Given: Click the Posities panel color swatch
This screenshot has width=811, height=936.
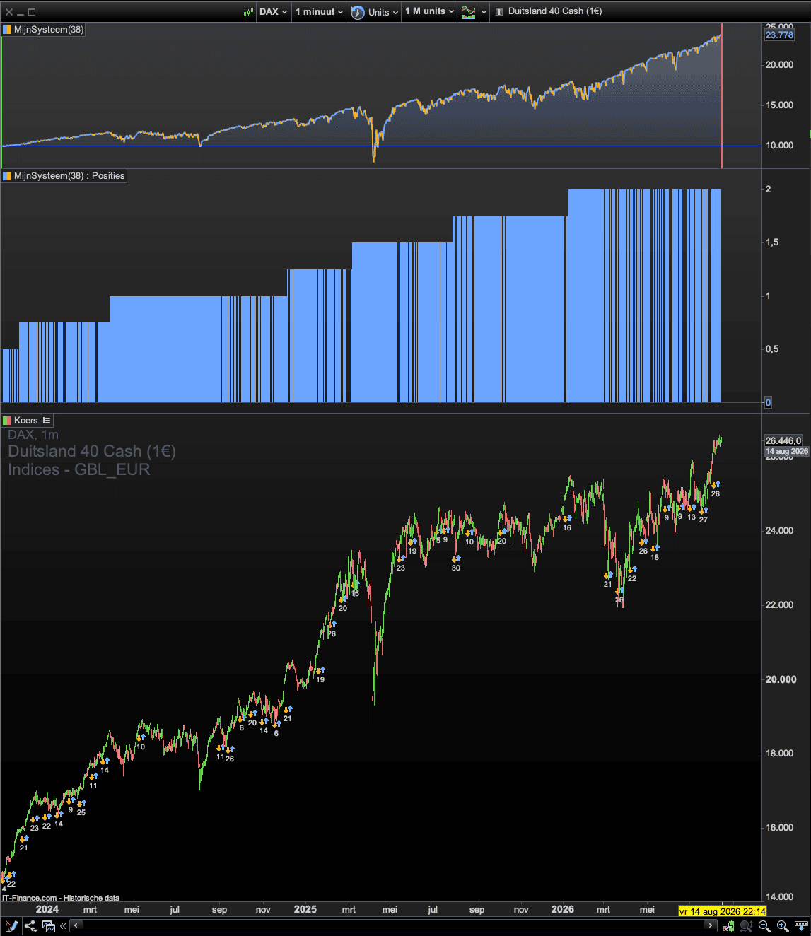Looking at the screenshot, I should coord(7,176).
